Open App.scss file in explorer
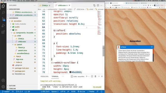Image resolution: width=166 pixels, height=93 pixels. [x=19, y=59]
